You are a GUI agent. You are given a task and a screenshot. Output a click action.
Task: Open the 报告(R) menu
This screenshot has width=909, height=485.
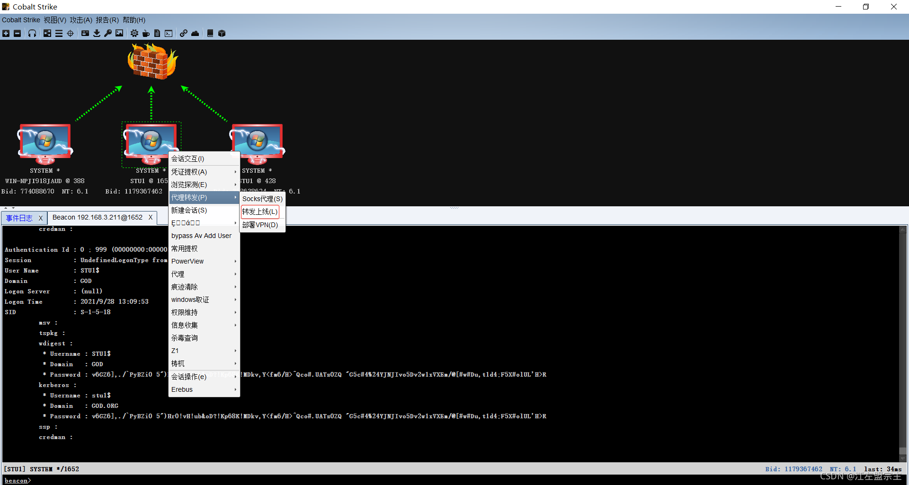point(107,20)
